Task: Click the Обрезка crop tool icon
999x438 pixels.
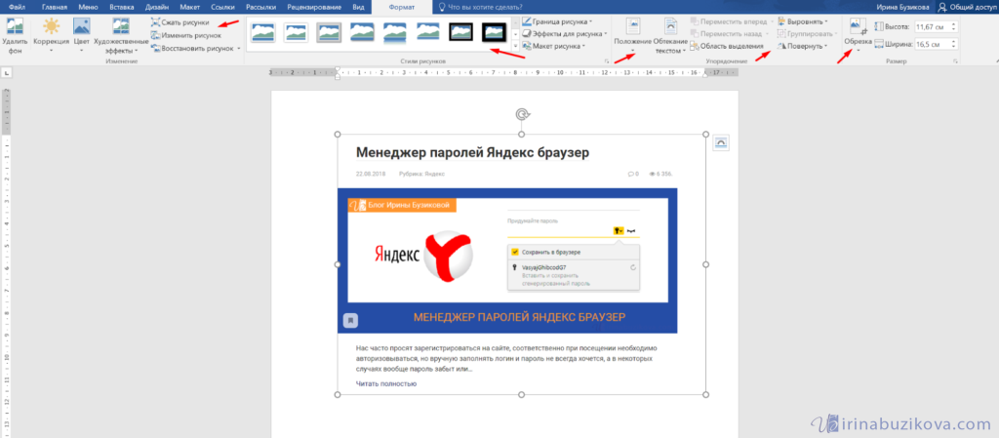Action: [x=859, y=27]
